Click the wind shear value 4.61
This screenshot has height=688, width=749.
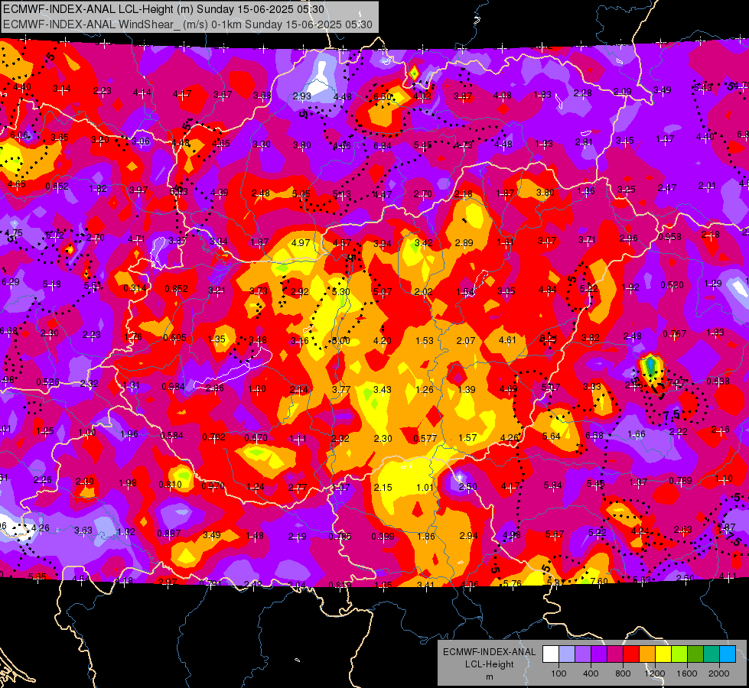[507, 340]
